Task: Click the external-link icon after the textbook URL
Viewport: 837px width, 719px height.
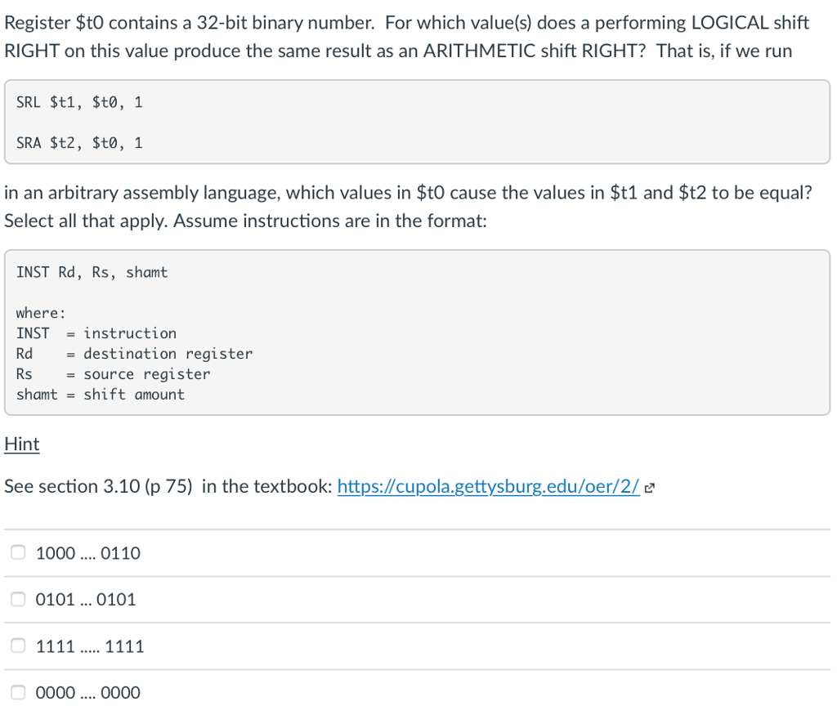Action: pos(649,485)
